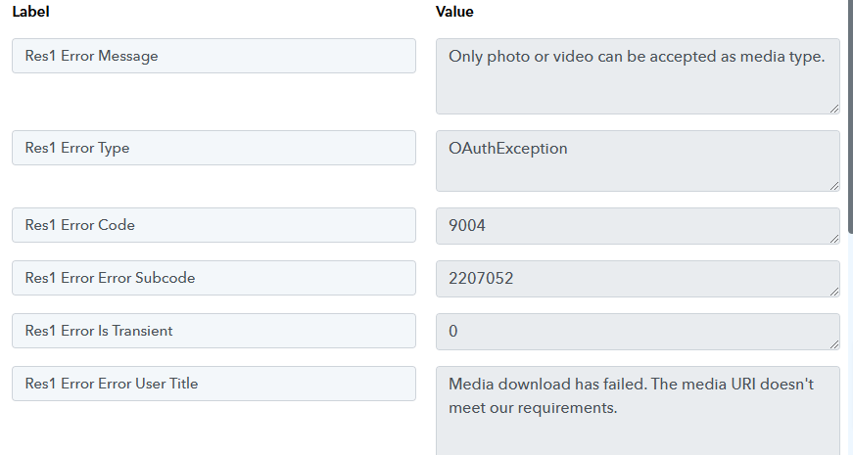Screen dimensions: 853x455
Task: Click the Res1 Error Is Transient label field
Action: (213, 331)
